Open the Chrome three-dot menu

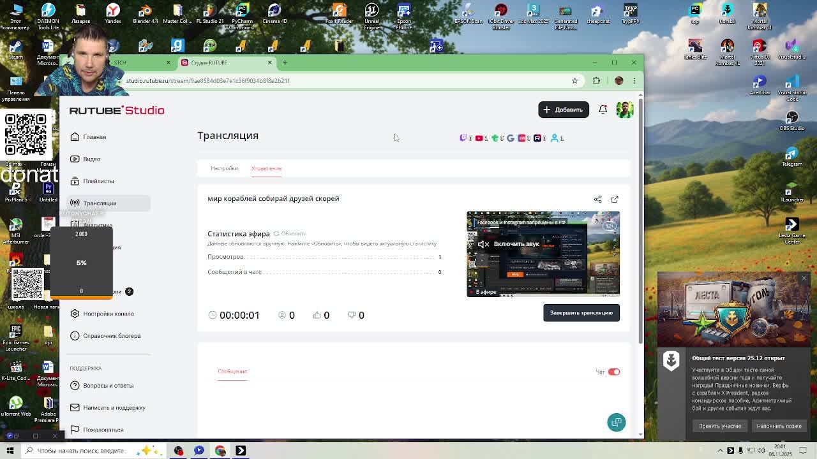(x=634, y=81)
